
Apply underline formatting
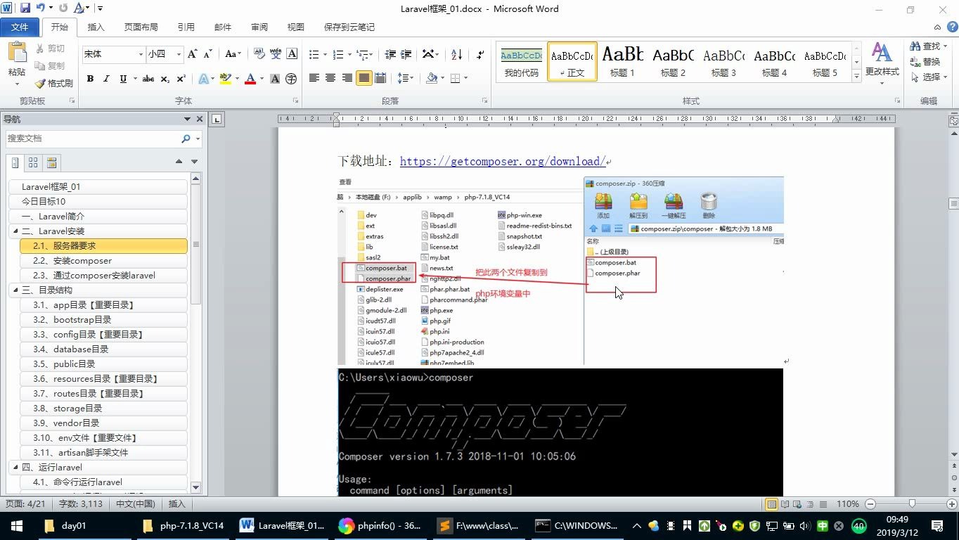click(123, 79)
